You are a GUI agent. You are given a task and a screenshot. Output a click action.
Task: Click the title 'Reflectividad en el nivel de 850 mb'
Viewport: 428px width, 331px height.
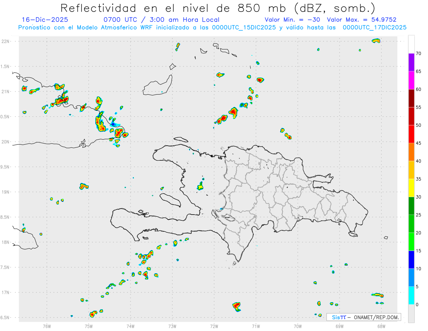pos(174,8)
